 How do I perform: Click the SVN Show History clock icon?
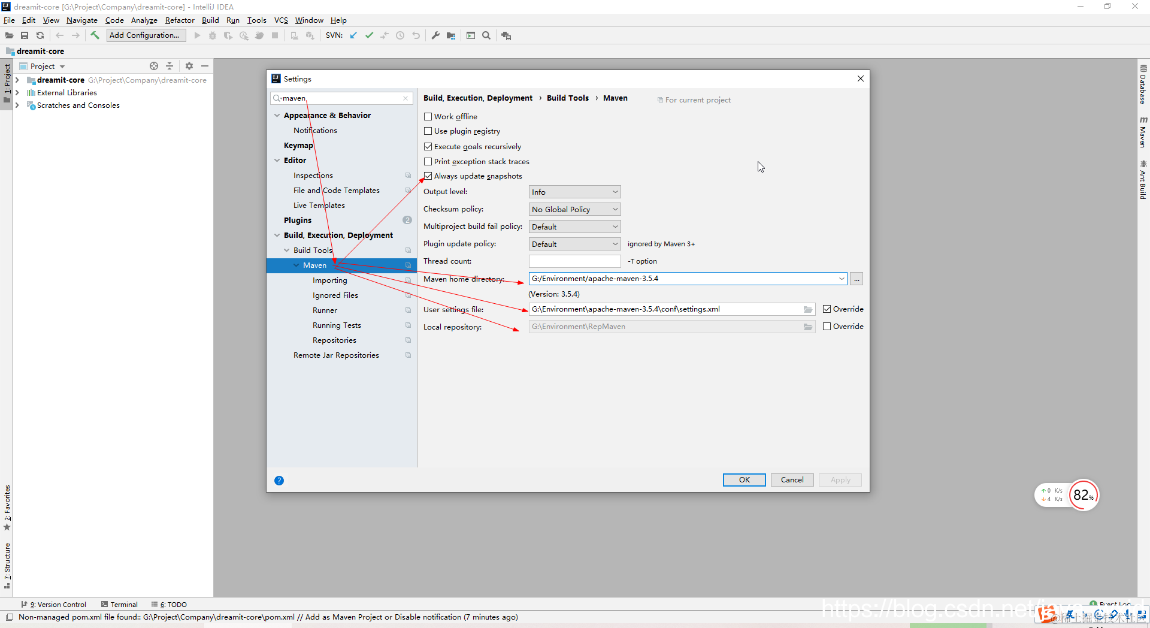(400, 35)
